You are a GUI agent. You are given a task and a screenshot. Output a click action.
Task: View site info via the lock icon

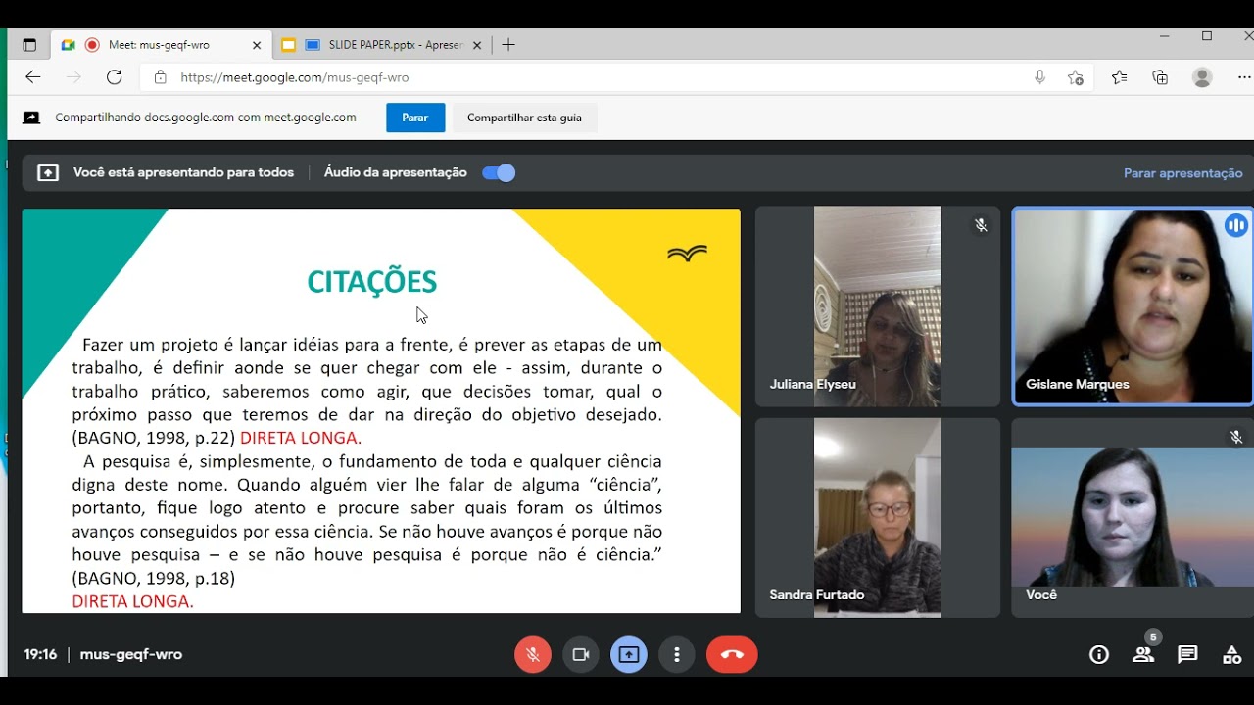160,77
